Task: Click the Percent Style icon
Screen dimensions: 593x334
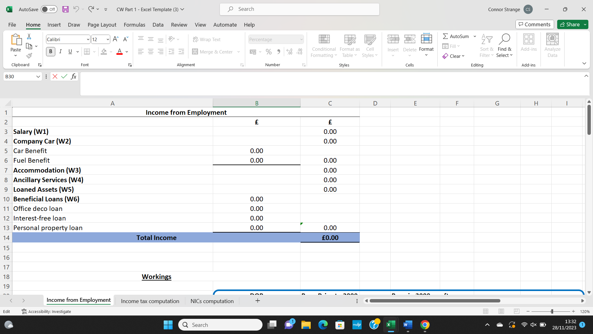Action: tap(269, 52)
